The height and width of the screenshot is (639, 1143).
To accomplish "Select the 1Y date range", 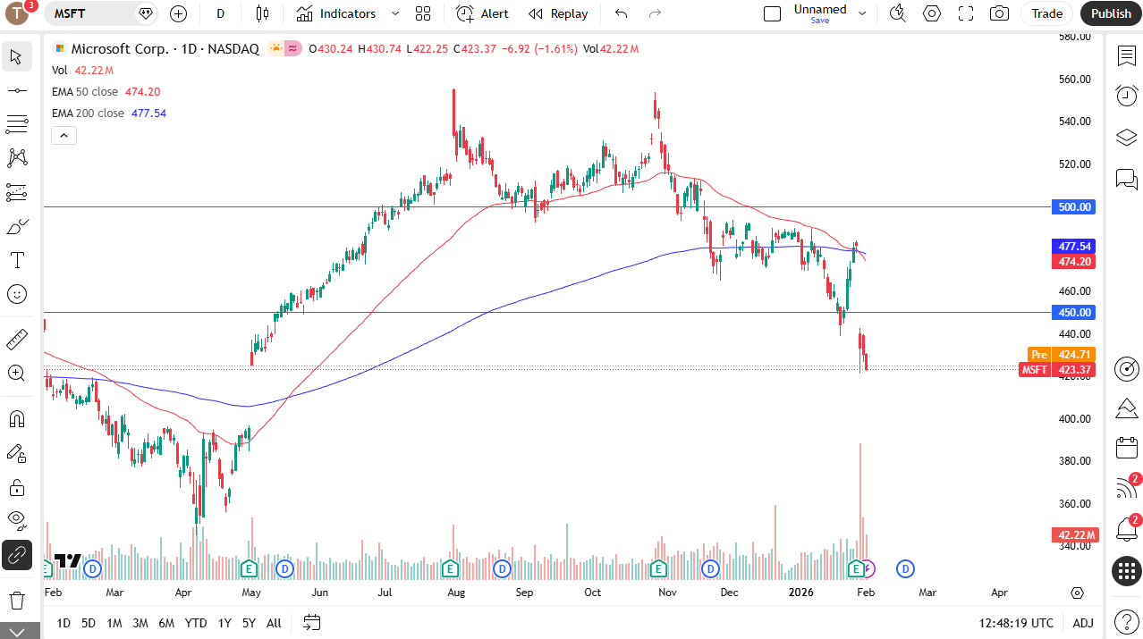I will pyautogui.click(x=224, y=623).
